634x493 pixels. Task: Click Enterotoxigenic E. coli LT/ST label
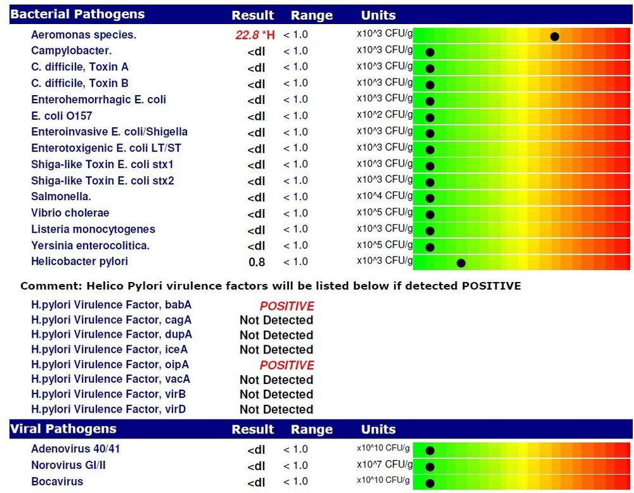coord(106,148)
